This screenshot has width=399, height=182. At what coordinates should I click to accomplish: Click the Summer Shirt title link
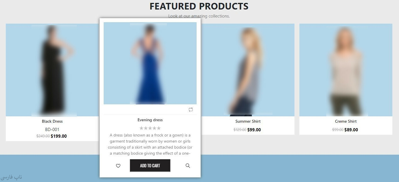[x=248, y=122]
